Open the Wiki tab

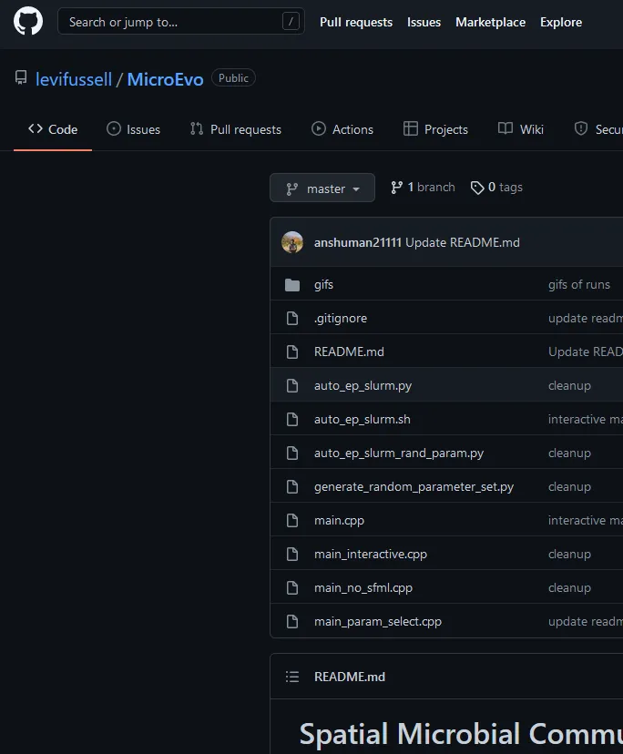tap(521, 129)
